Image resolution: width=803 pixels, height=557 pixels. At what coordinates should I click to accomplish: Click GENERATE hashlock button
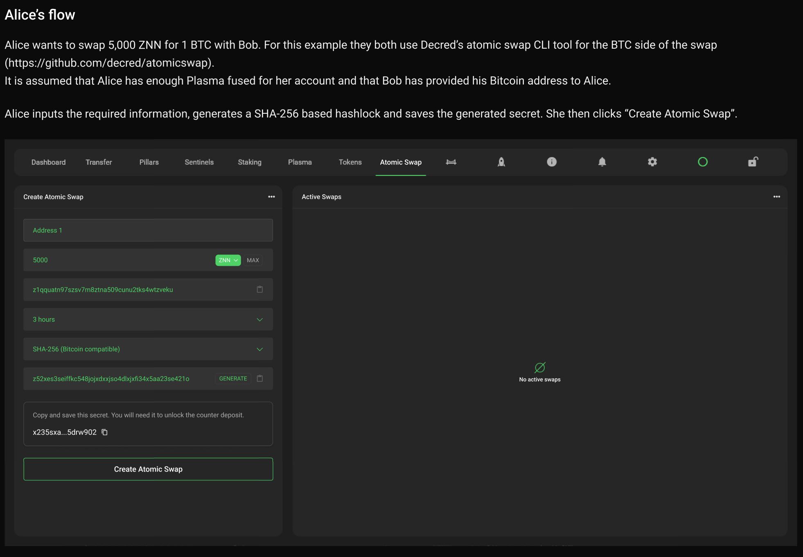click(x=233, y=379)
